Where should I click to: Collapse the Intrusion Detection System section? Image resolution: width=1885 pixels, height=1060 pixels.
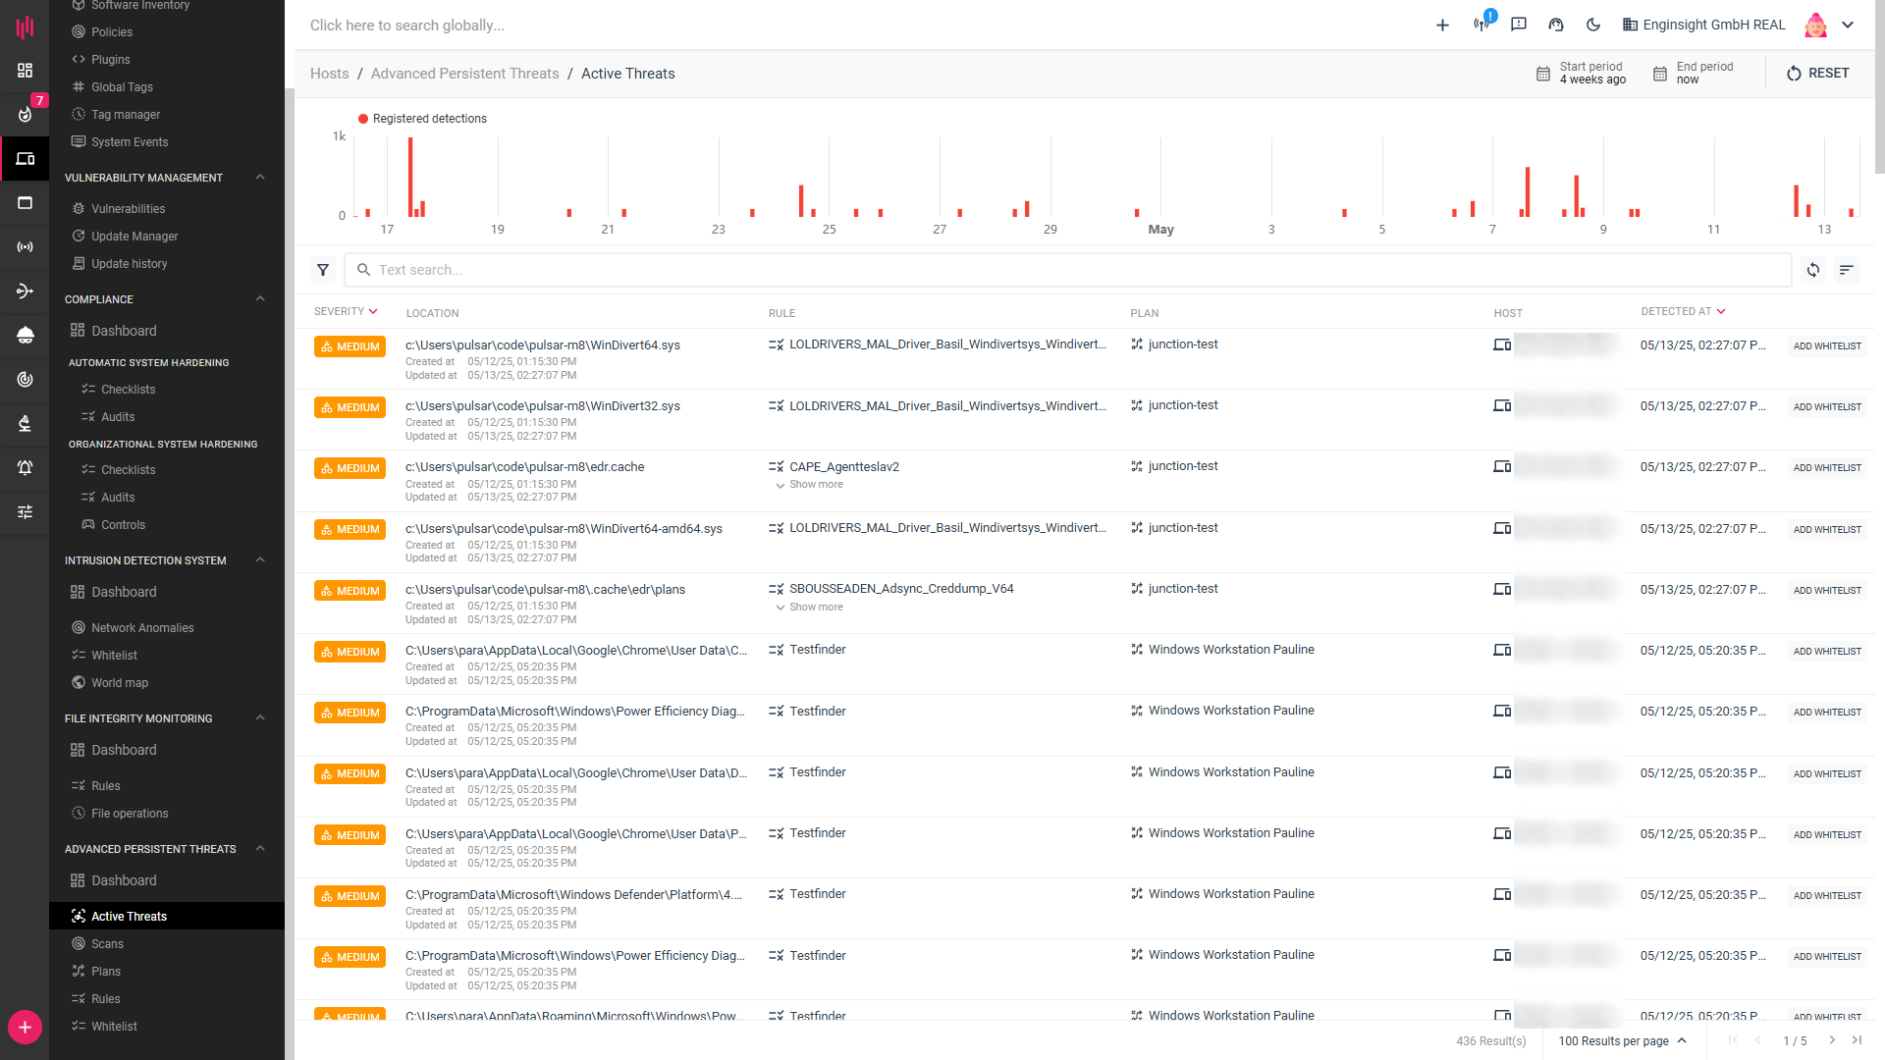coord(260,560)
